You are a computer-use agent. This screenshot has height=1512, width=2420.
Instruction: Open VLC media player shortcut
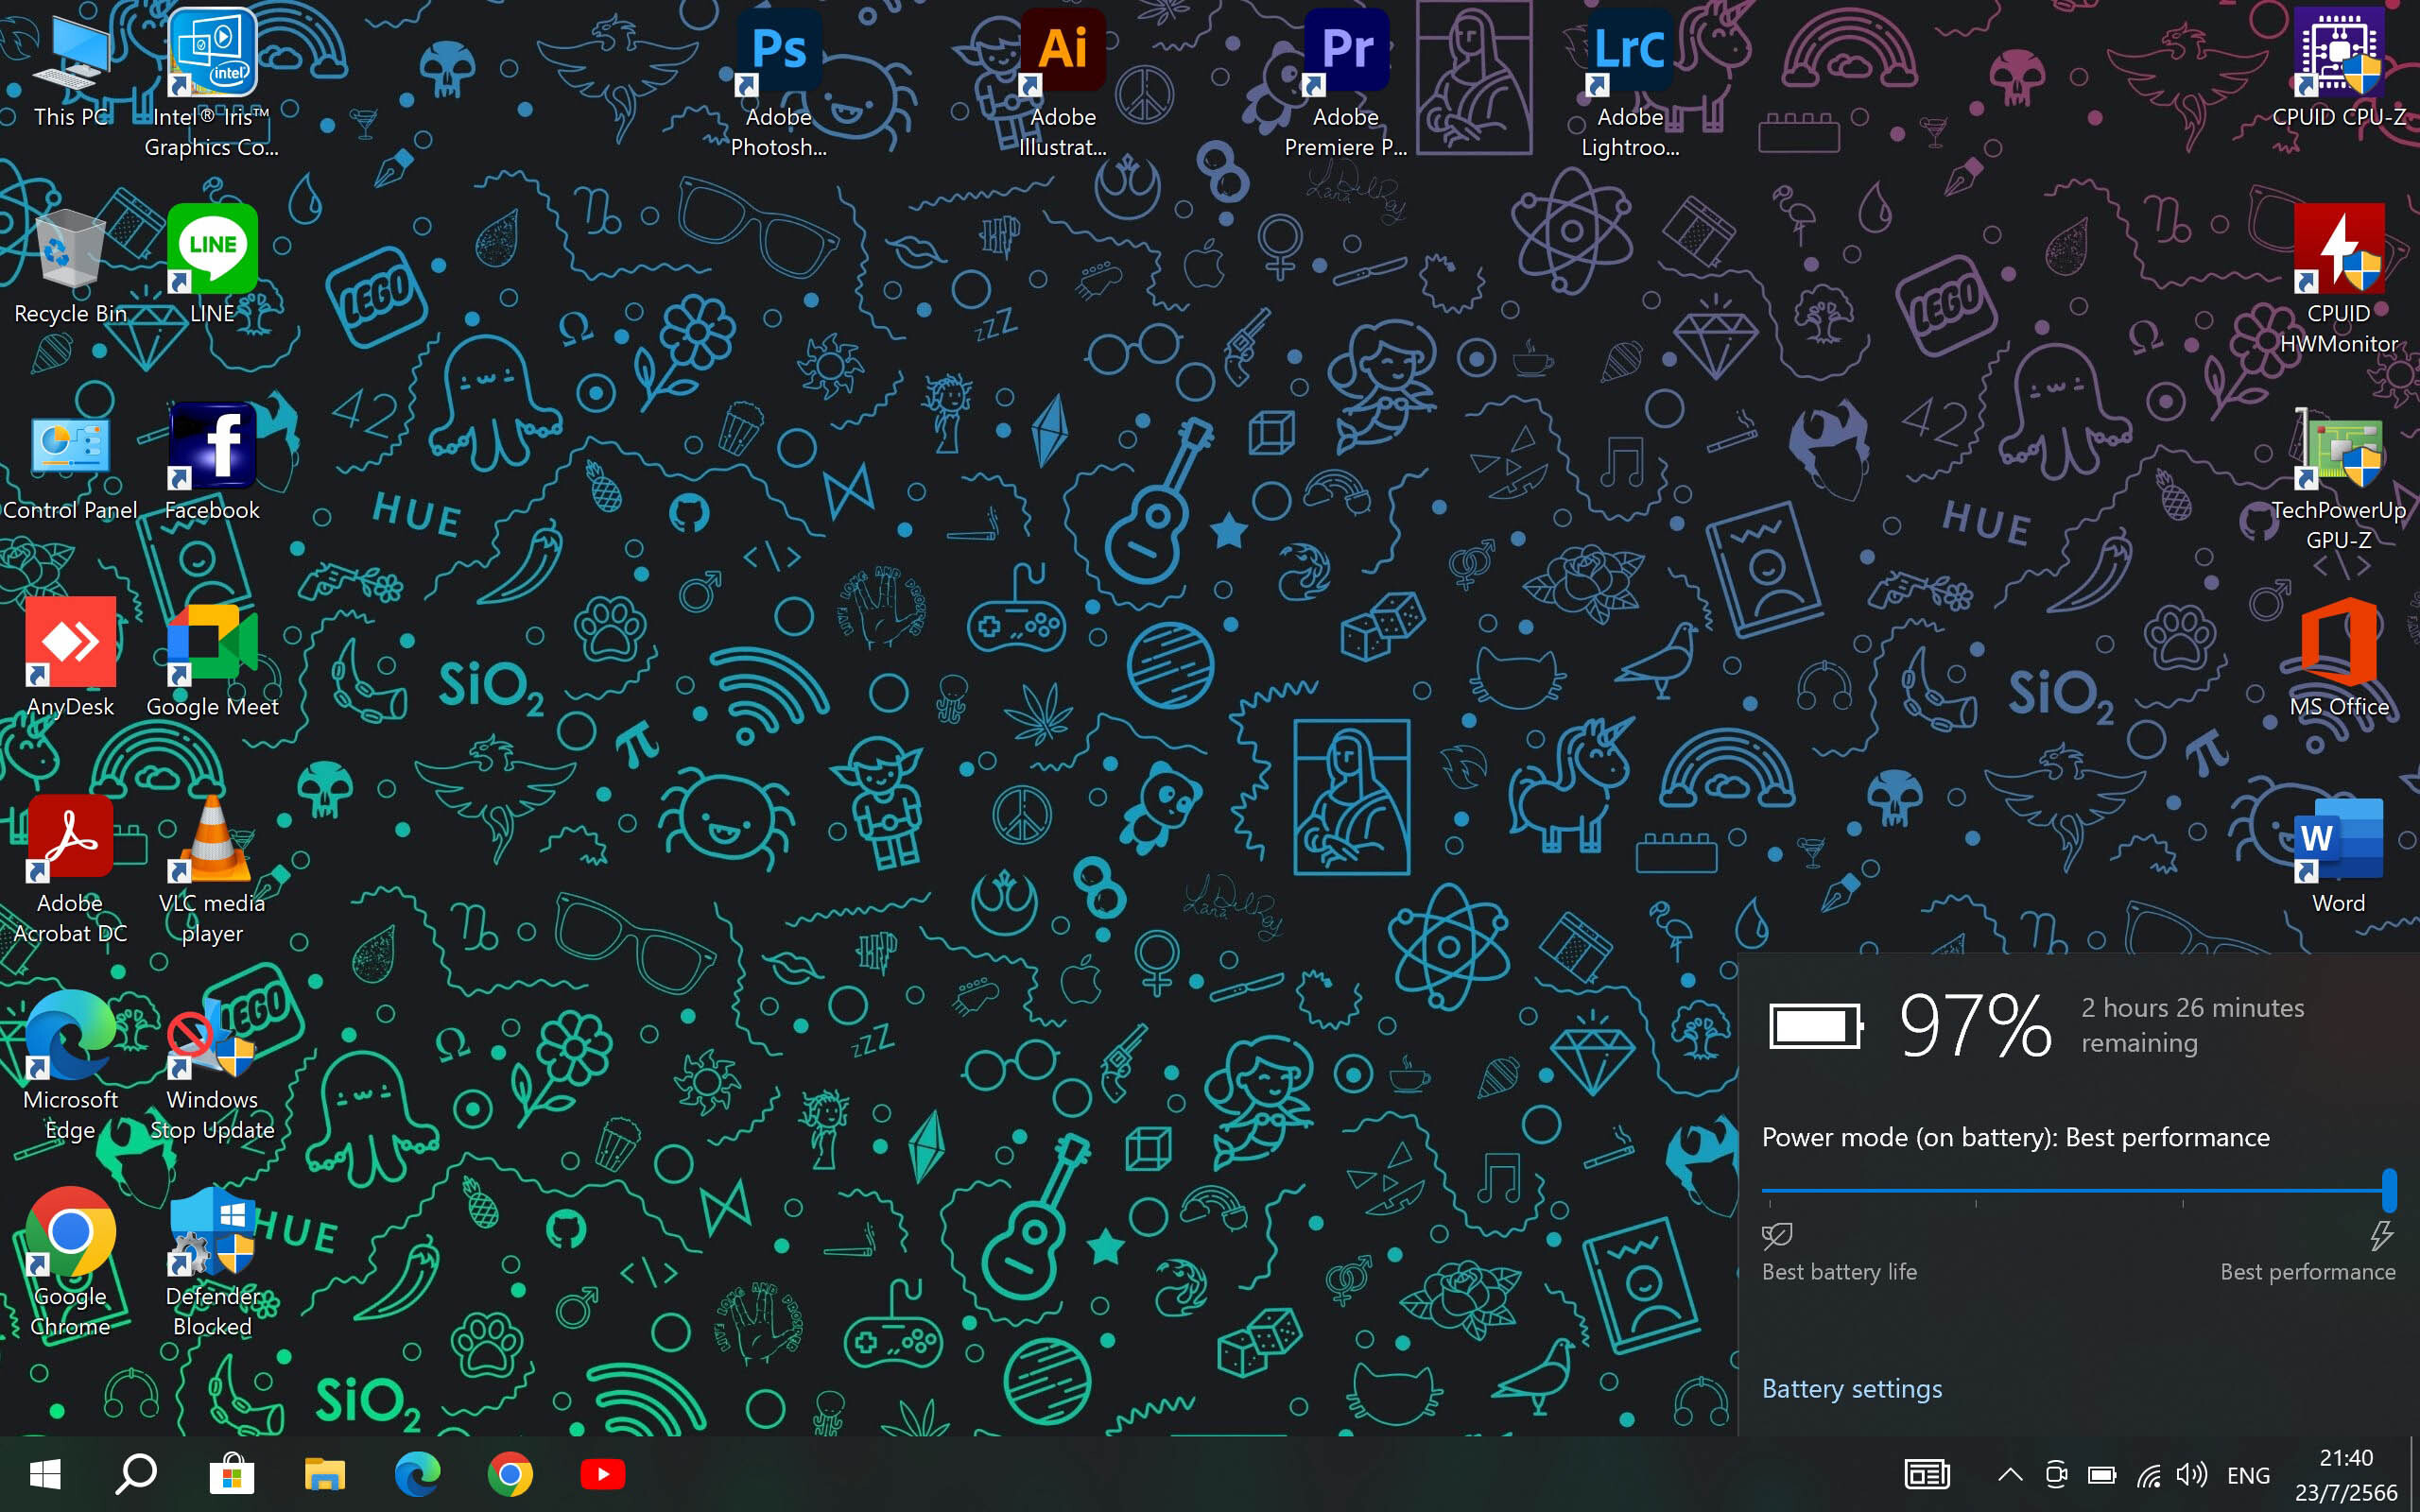[212, 868]
